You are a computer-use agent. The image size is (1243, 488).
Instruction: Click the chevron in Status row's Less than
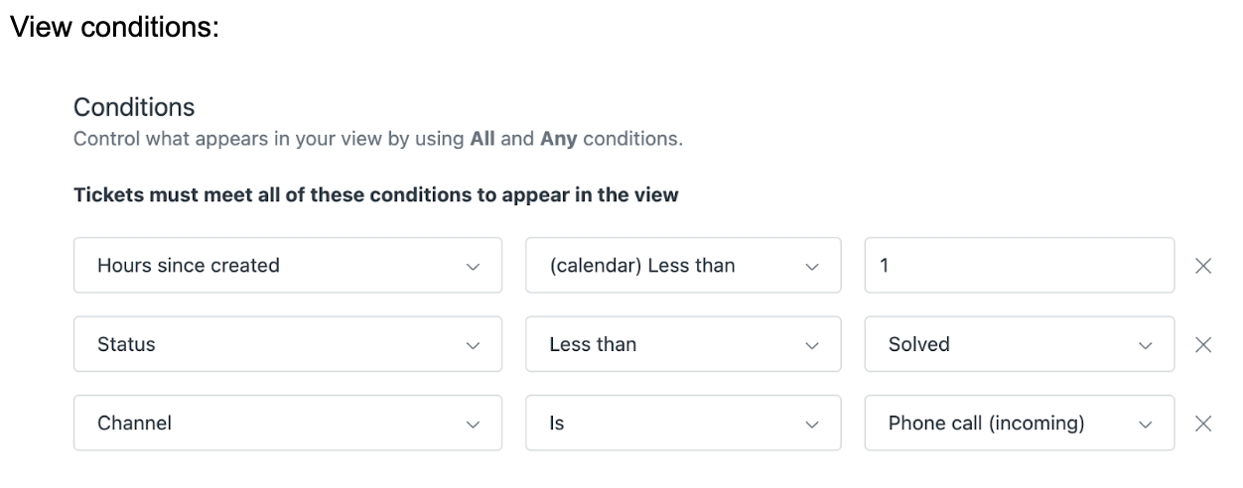tap(812, 345)
